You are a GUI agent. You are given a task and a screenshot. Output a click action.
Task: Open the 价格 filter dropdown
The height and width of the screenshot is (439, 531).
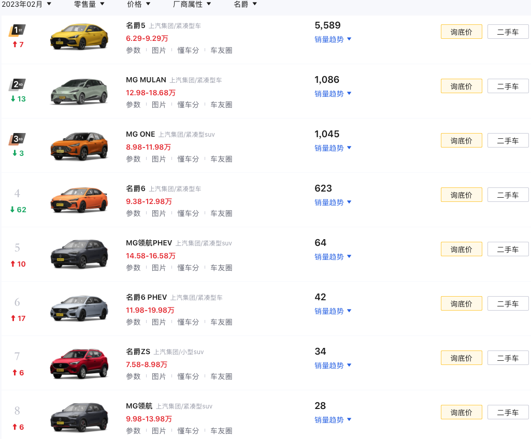139,4
